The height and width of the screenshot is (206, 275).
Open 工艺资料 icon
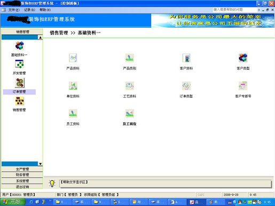(x=130, y=86)
